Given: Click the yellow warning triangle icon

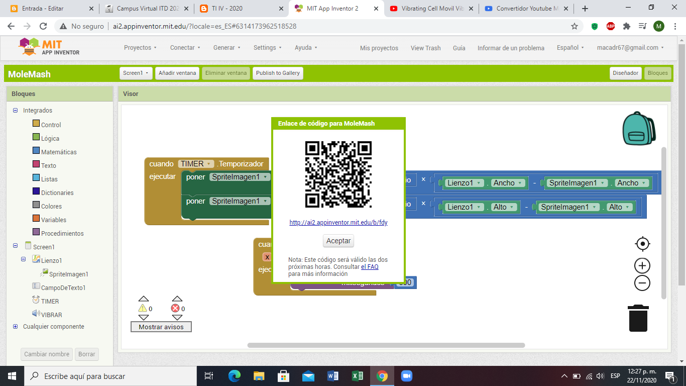Looking at the screenshot, I should 143,309.
